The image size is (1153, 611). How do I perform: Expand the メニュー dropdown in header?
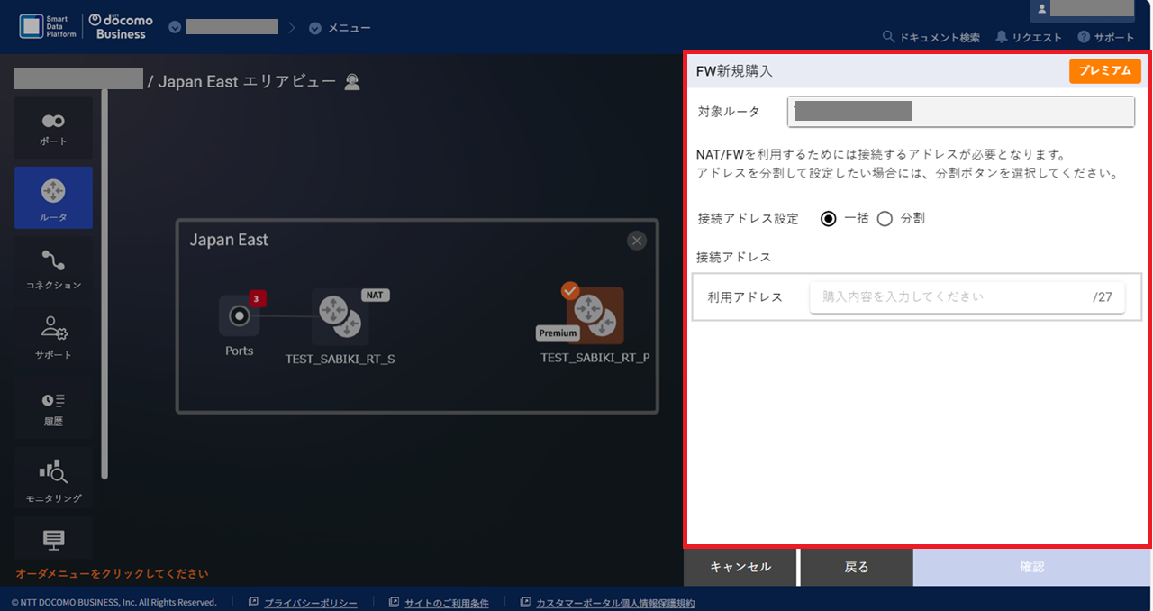[340, 28]
